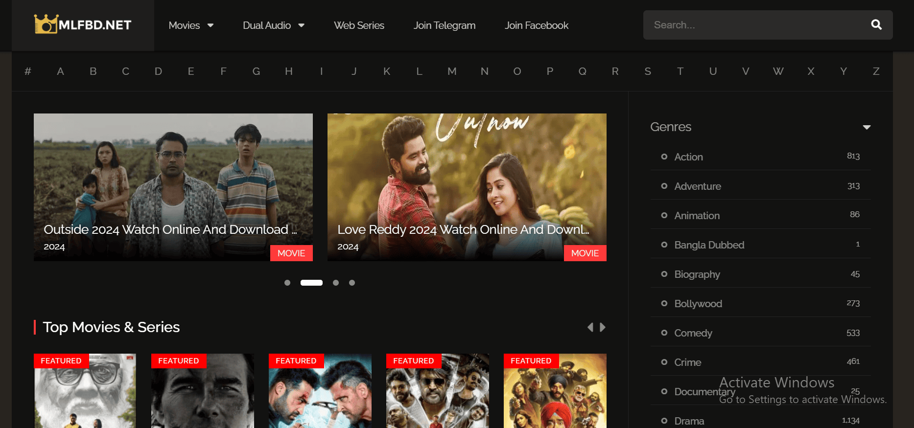Browse the Bollywood genre link
Viewport: 914px width, 428px height.
(x=698, y=304)
